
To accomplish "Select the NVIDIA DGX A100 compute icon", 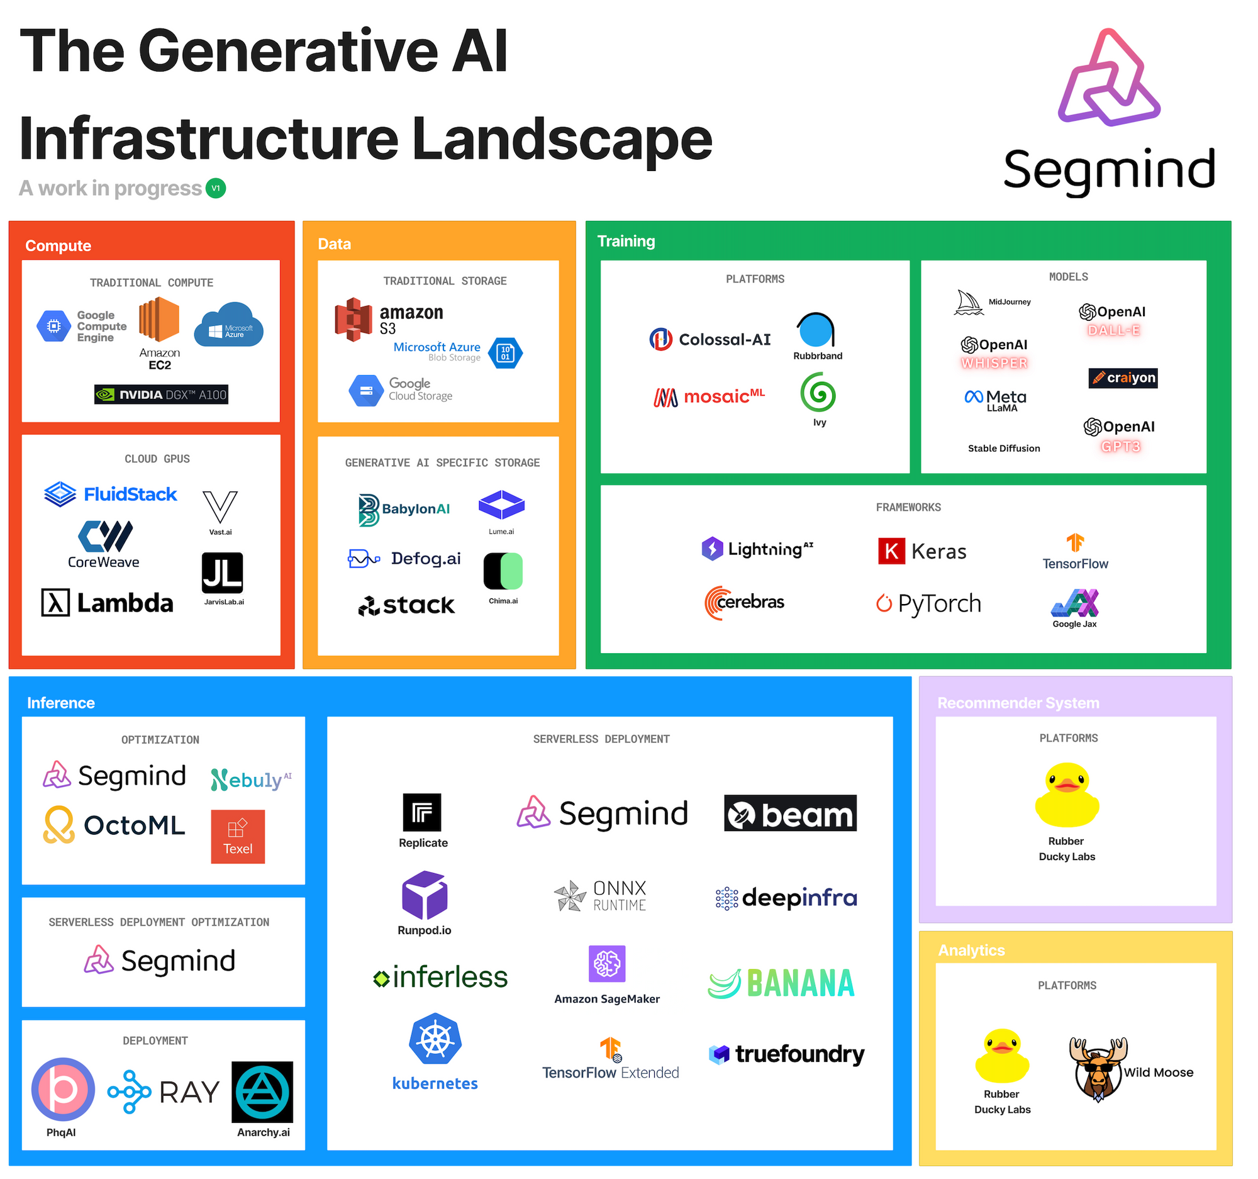I will coord(172,393).
